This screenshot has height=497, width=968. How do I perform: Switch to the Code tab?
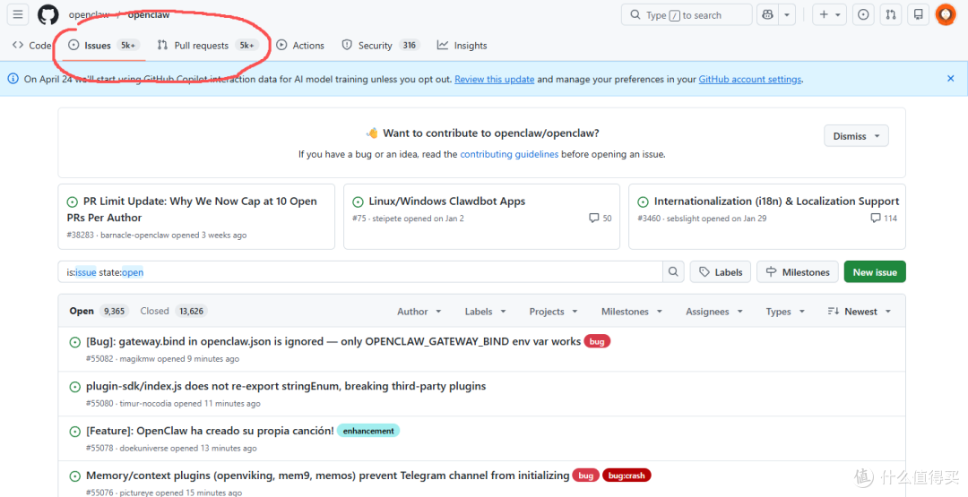32,45
